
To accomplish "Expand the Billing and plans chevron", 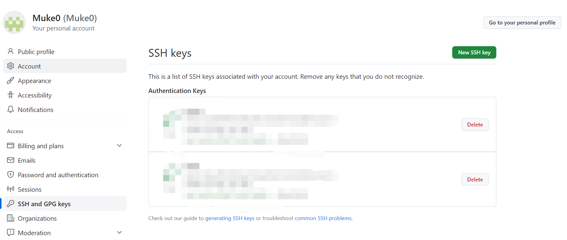I will [x=119, y=146].
